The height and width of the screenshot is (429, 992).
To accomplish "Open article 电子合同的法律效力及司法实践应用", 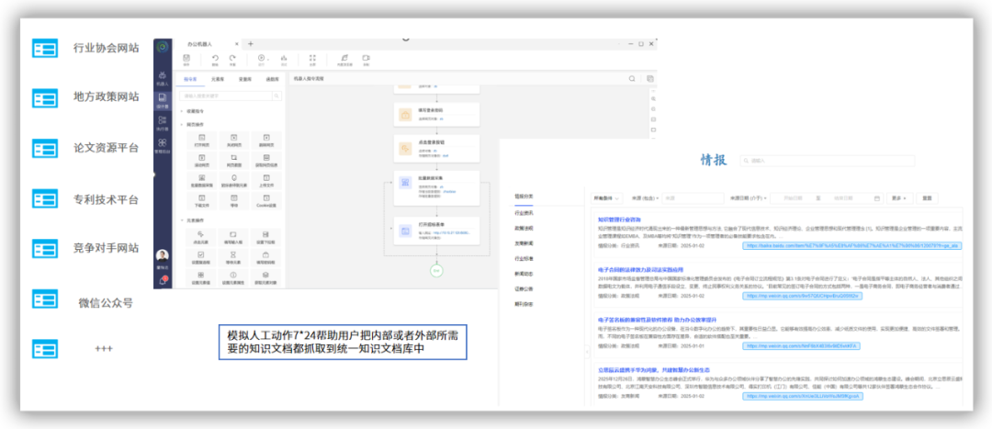I will coord(642,269).
